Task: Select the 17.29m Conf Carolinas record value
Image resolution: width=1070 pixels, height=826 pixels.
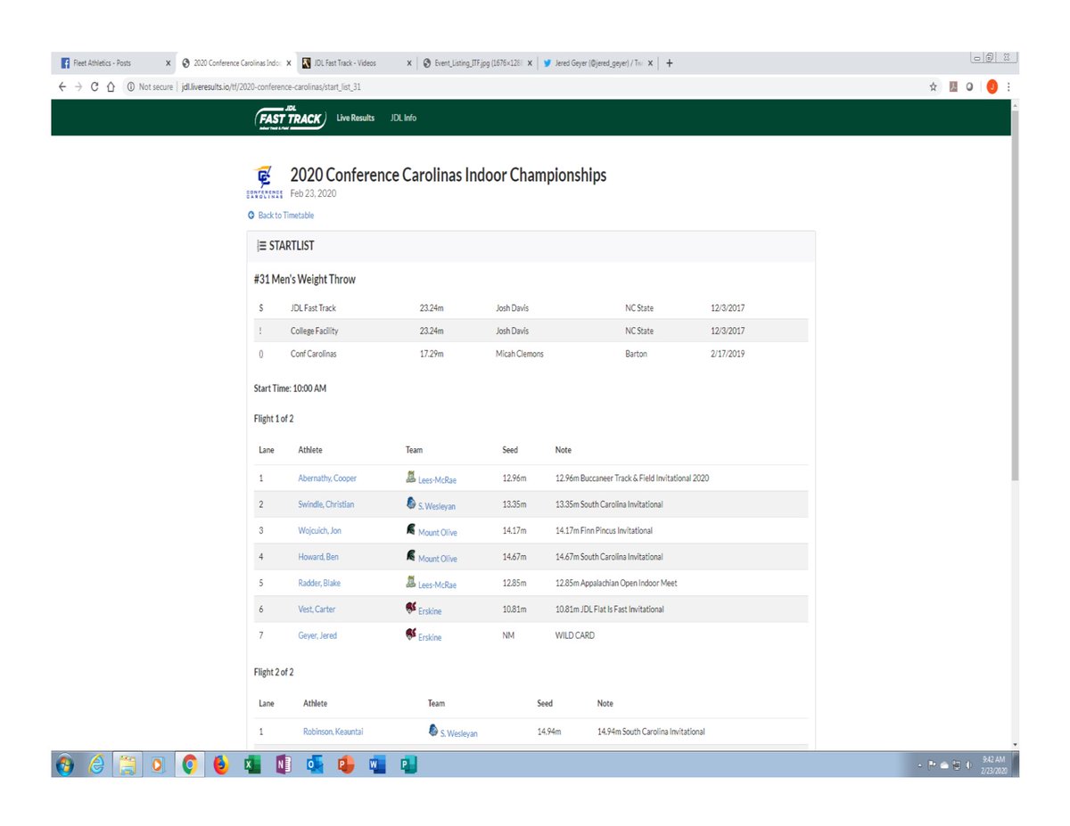Action: (432, 354)
